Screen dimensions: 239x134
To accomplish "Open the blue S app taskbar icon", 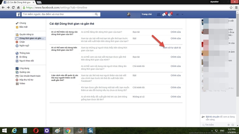I will (x=90, y=131).
